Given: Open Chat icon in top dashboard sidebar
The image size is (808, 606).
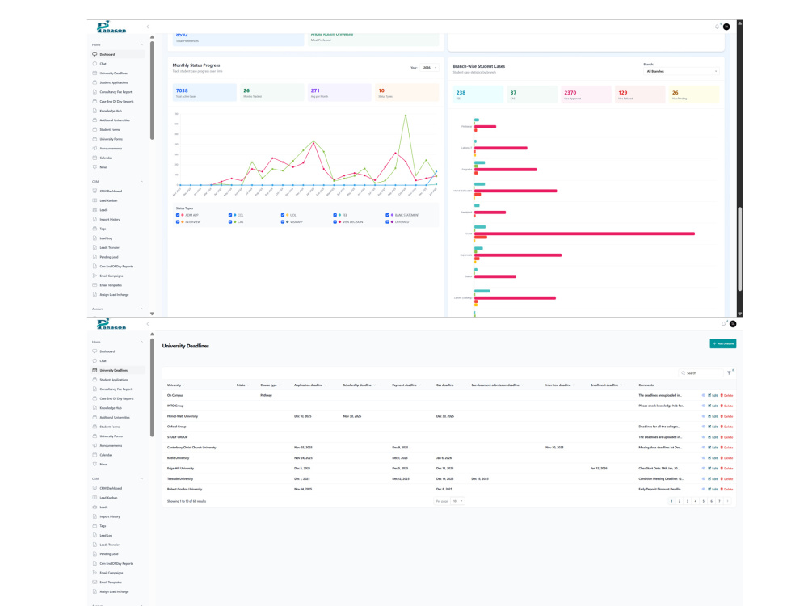Looking at the screenshot, I should [95, 64].
